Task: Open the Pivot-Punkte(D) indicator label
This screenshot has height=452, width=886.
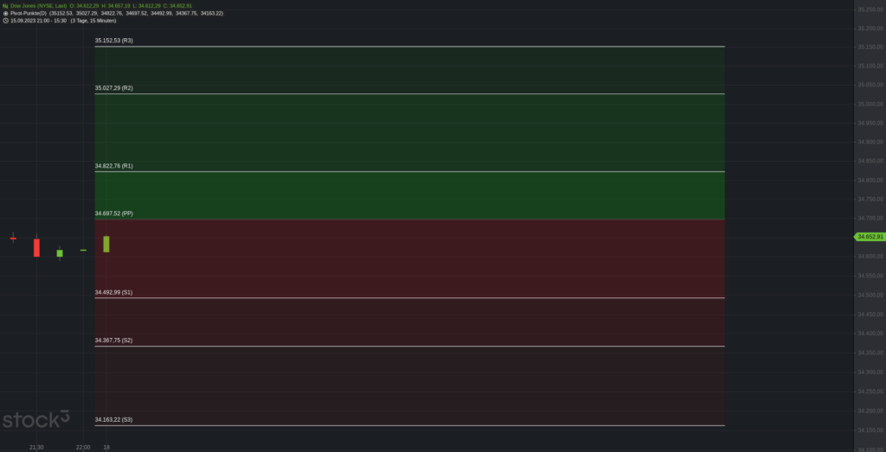Action: pos(29,13)
